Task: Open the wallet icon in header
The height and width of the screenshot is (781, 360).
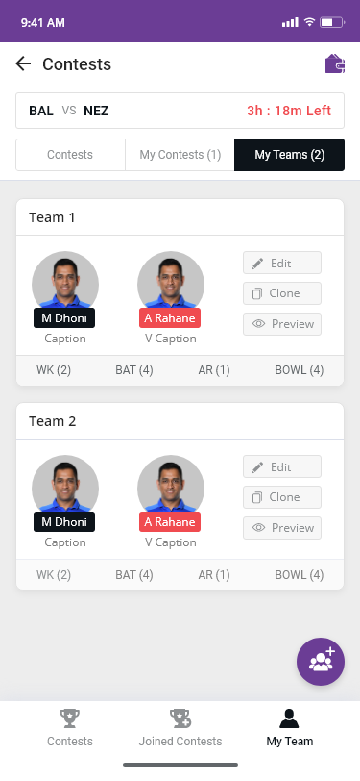Action: click(x=335, y=63)
